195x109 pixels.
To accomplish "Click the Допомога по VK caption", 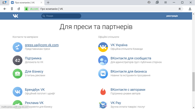I will (x=34, y=62).
